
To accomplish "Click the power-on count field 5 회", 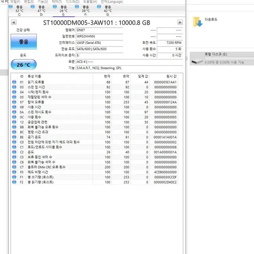I will pos(170,49).
